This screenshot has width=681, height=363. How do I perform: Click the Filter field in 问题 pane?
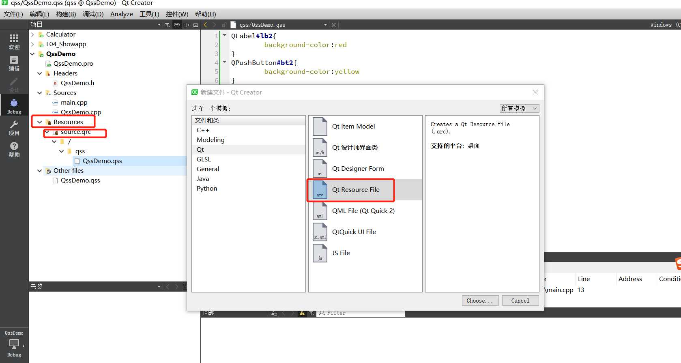point(361,313)
